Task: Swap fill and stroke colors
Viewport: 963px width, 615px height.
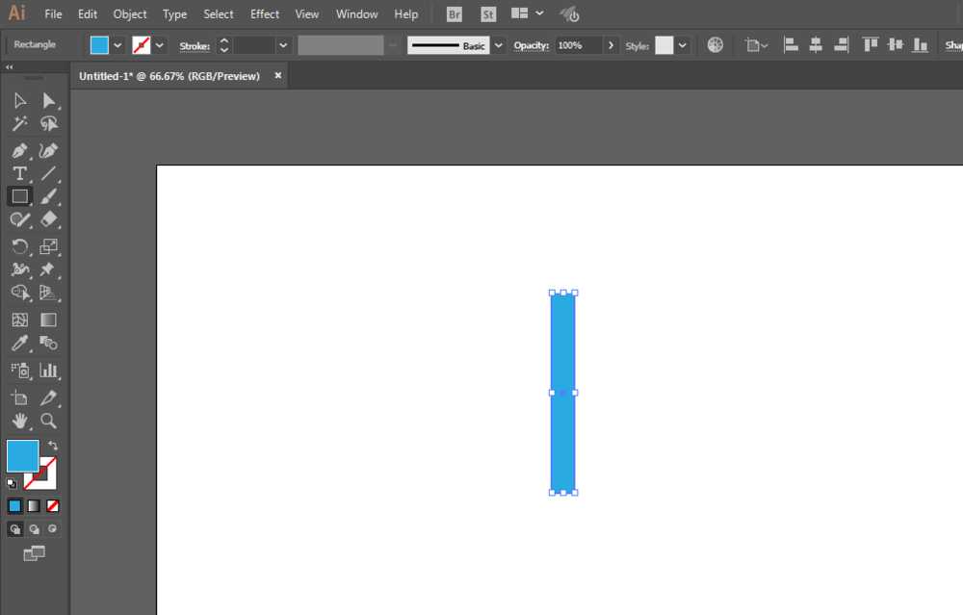Action: tap(53, 446)
